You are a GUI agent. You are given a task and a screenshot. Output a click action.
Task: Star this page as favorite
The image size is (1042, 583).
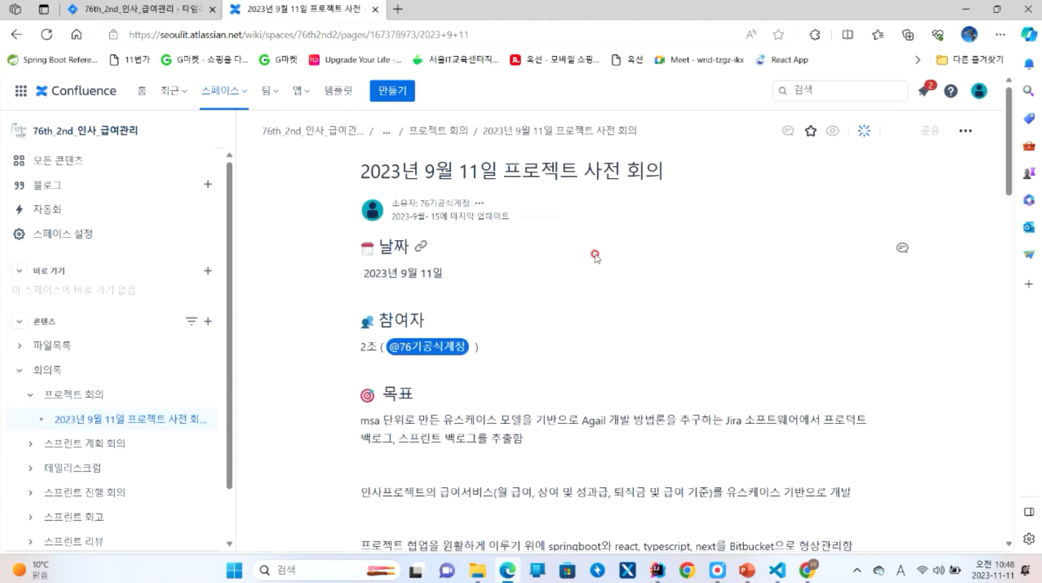point(811,131)
